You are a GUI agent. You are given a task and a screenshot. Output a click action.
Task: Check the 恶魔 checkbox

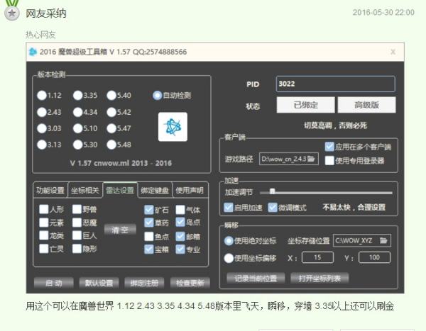point(77,223)
